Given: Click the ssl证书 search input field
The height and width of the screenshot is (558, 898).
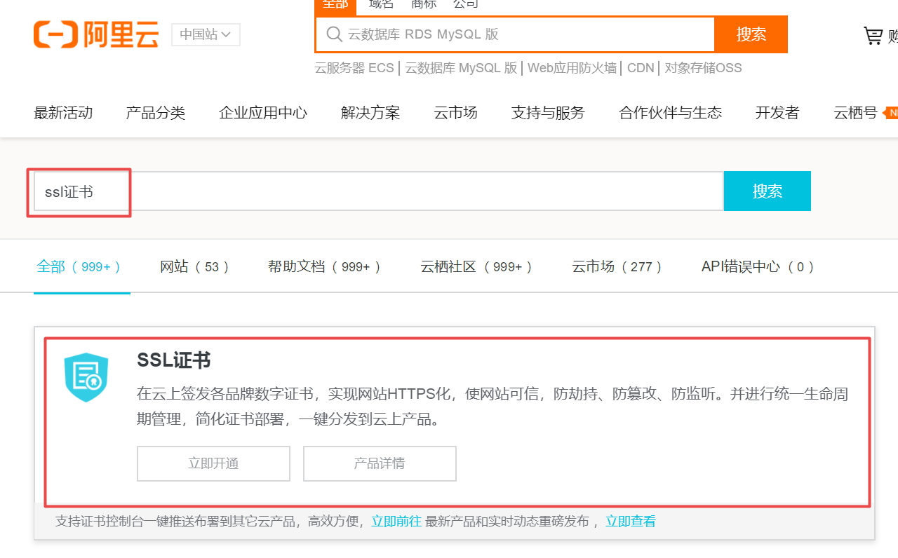Looking at the screenshot, I should click(x=379, y=191).
